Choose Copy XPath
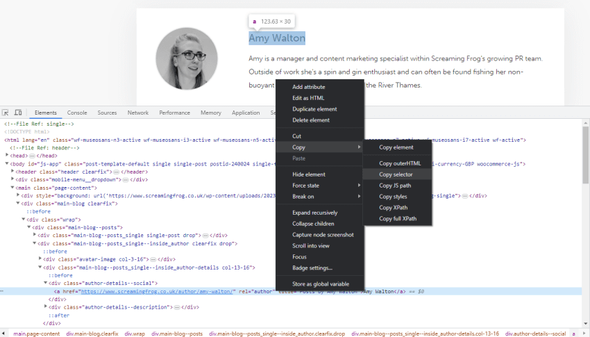590x337 pixels. tap(397, 208)
